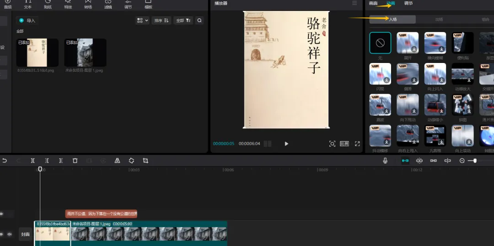This screenshot has height=246, width=494.
Task: Switch to the 调节 tab in right panel
Action: pos(408,4)
